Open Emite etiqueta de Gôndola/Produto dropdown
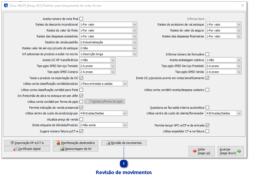Viewport: 253px width, 180px height. pos(103,125)
